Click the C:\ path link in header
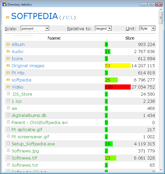 pos(69,18)
